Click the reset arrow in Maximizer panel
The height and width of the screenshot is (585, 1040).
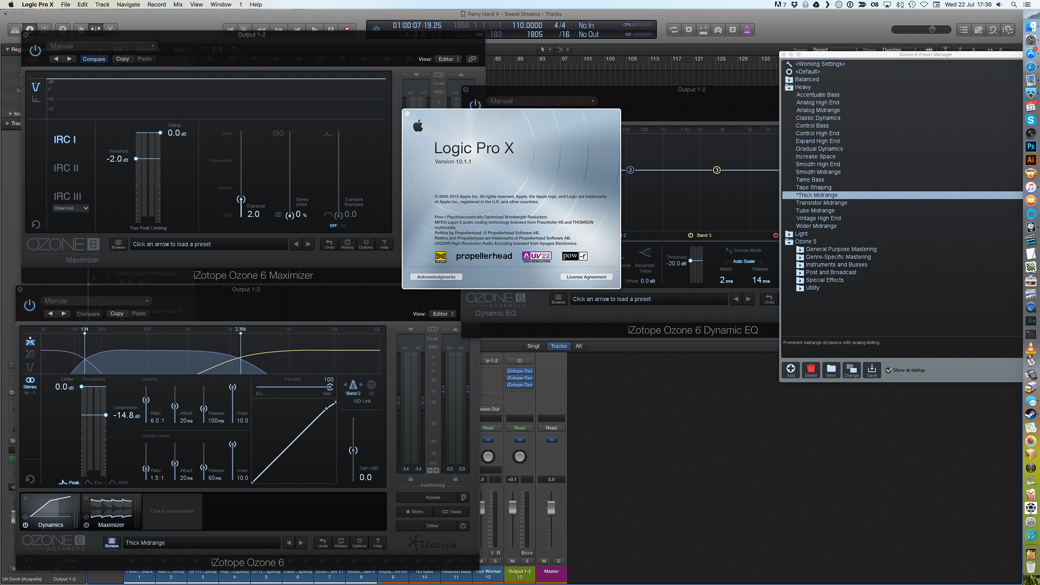tap(36, 224)
